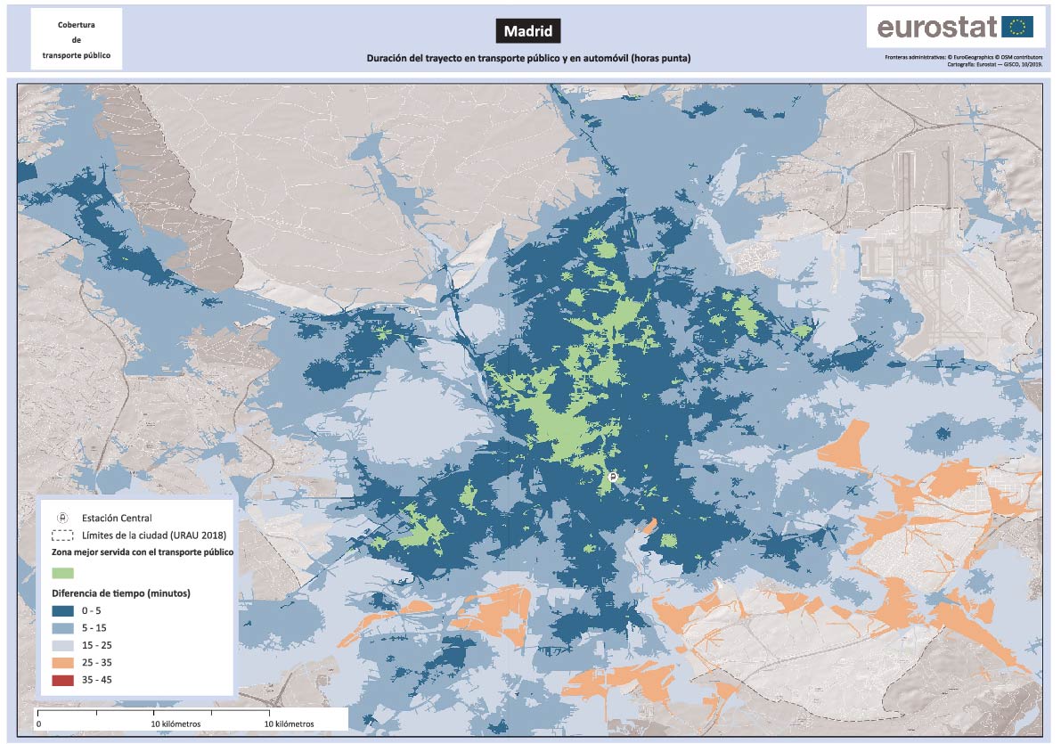Click the dashed city limits symbol in the legend

(63, 536)
